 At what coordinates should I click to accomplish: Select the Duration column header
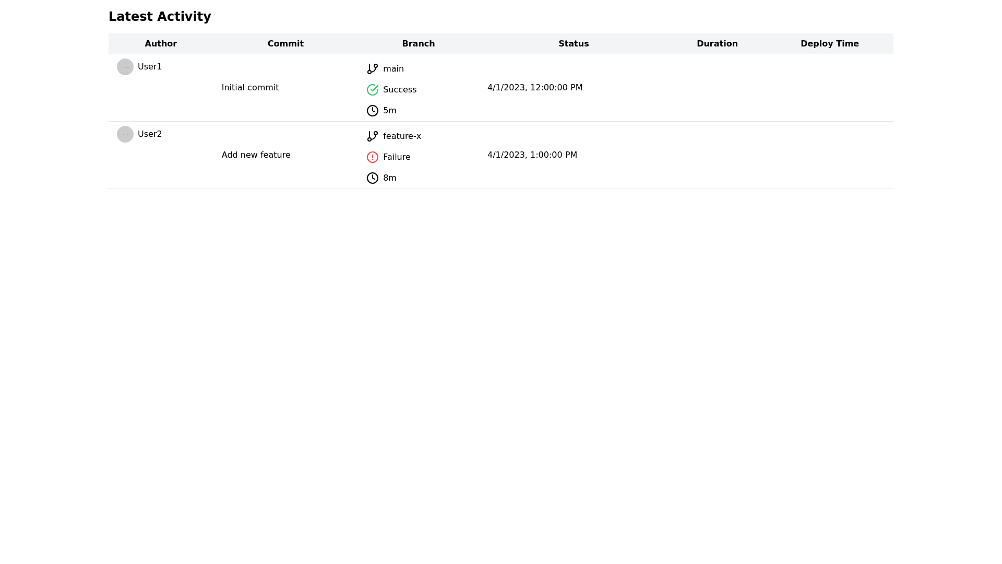(717, 44)
